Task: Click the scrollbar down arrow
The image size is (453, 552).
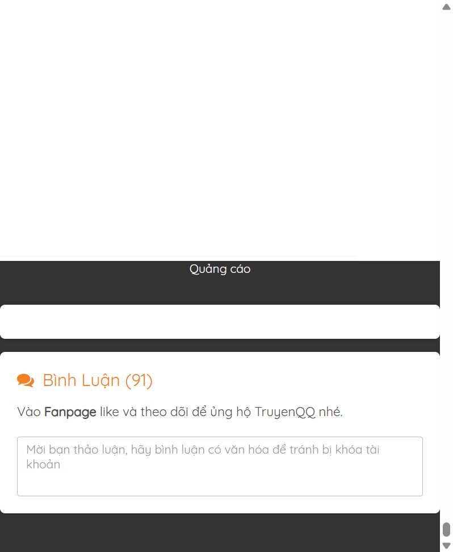Action: click(x=446, y=546)
